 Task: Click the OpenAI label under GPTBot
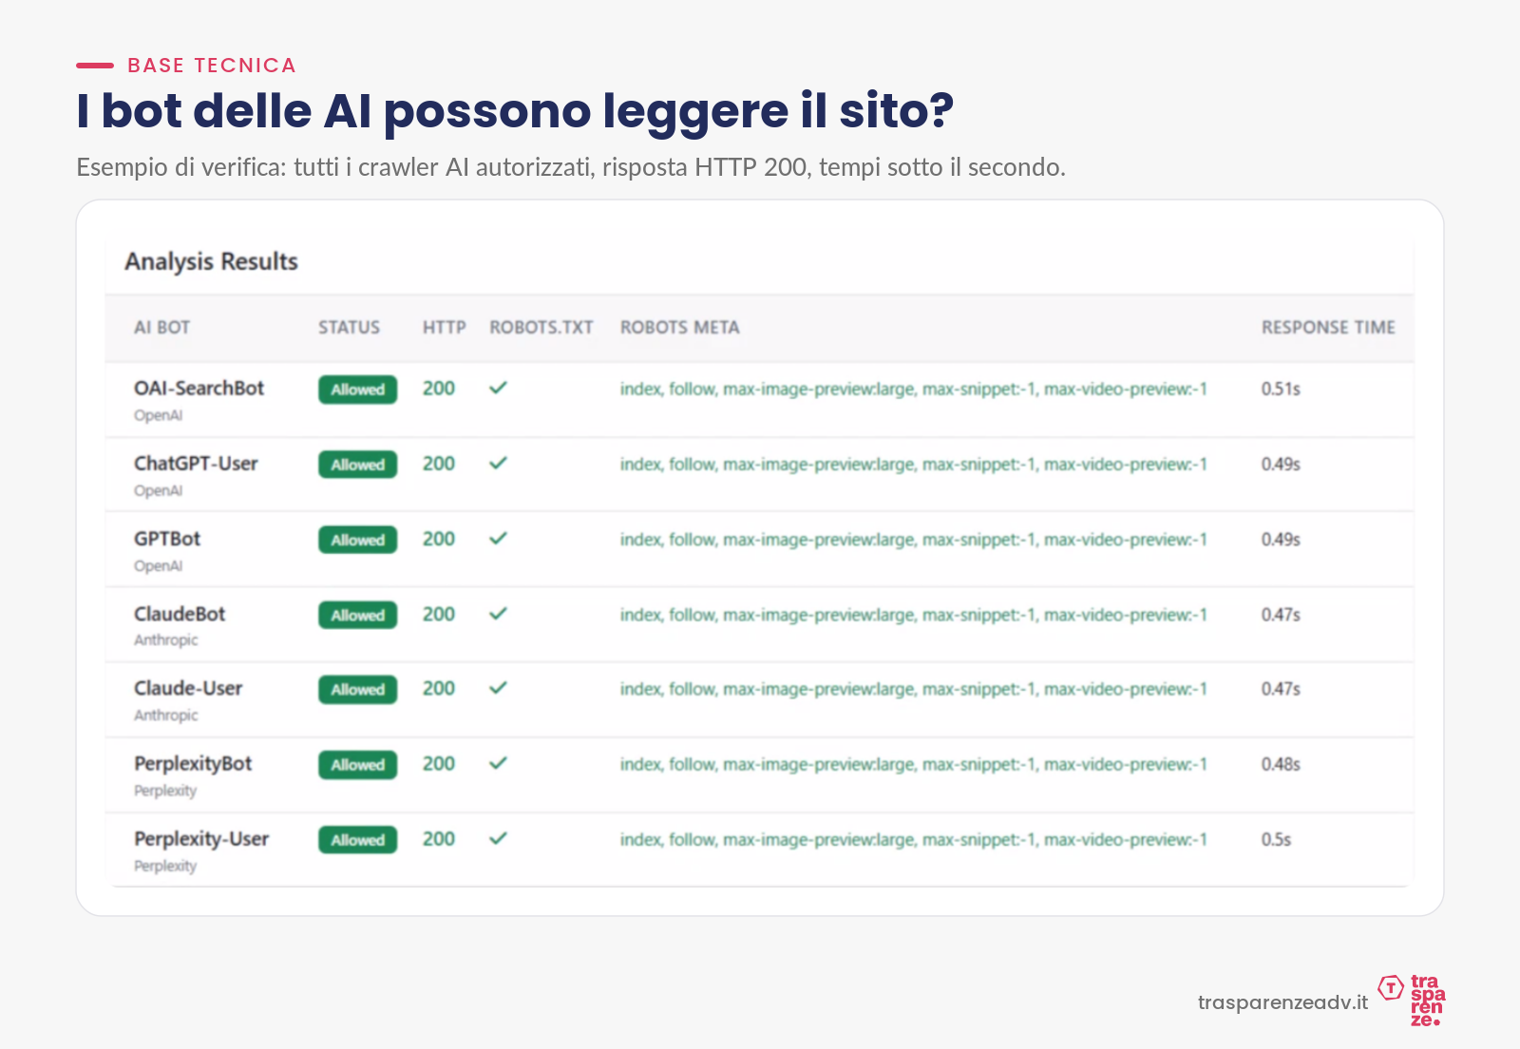158,565
